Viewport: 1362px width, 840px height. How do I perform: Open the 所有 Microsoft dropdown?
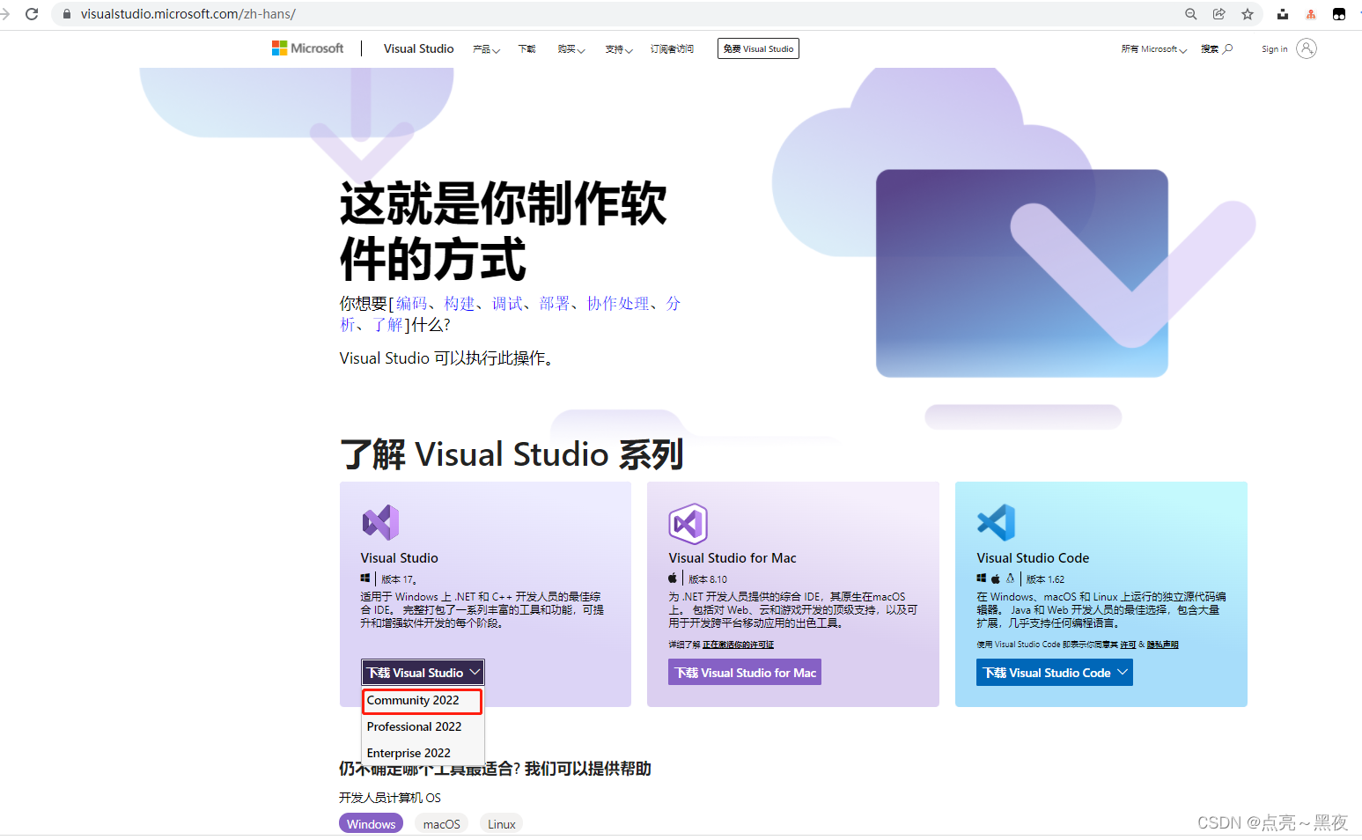point(1152,48)
